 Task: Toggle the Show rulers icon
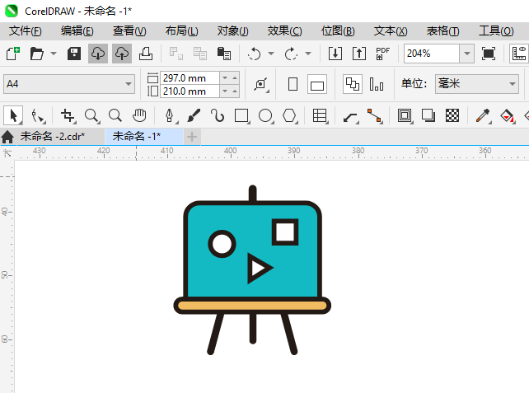point(519,54)
